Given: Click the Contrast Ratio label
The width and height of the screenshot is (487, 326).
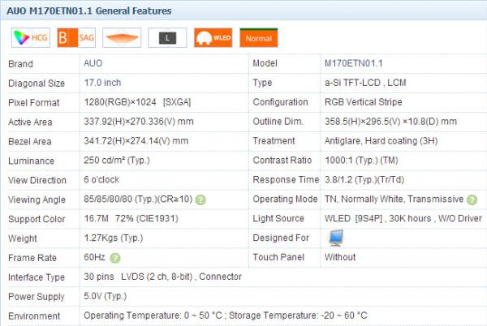Looking at the screenshot, I should tap(282, 161).
